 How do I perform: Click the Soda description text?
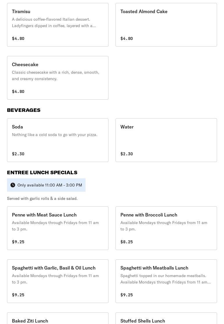click(x=54, y=135)
